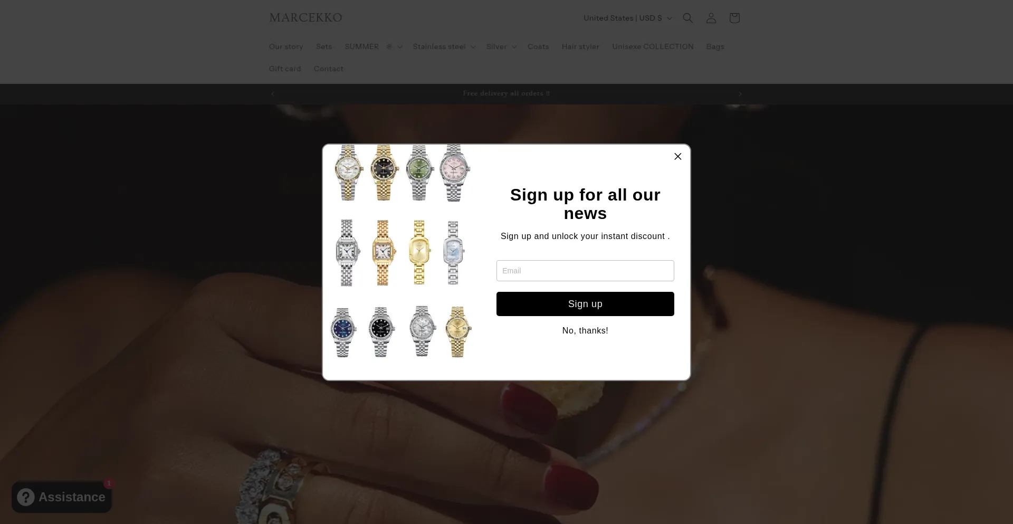Expand the United States | USD $ selector
The image size is (1013, 524).
click(x=627, y=18)
